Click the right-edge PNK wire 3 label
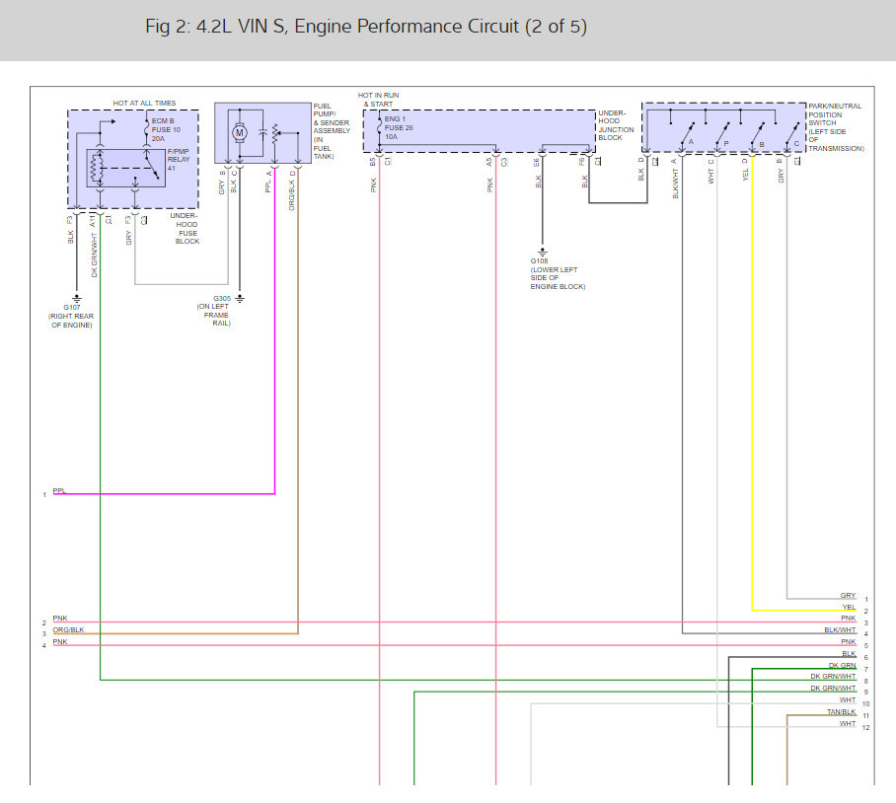The image size is (896, 803). point(848,618)
